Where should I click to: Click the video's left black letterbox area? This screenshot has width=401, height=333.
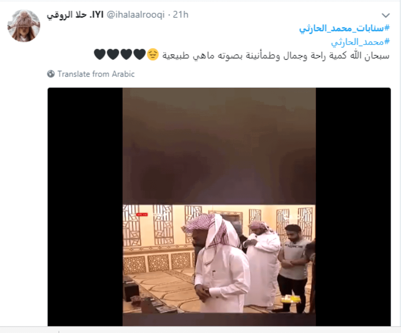point(85,207)
